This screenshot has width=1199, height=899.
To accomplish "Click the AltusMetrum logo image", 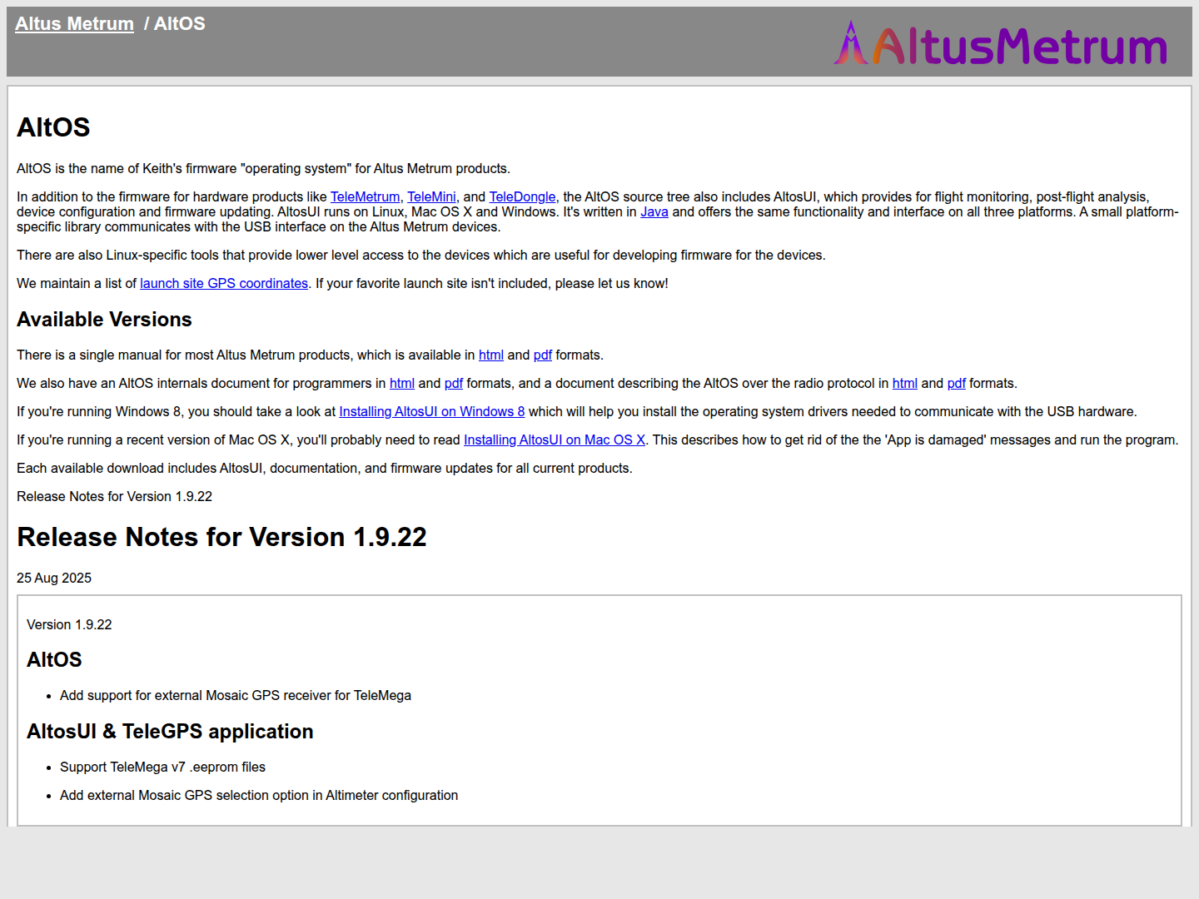I will (1001, 44).
